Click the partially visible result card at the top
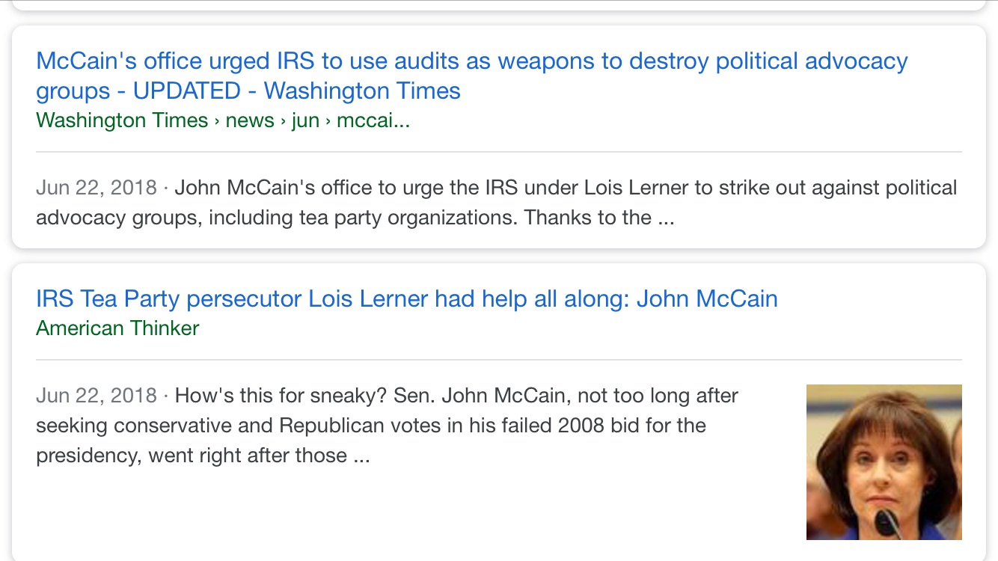 499,4
